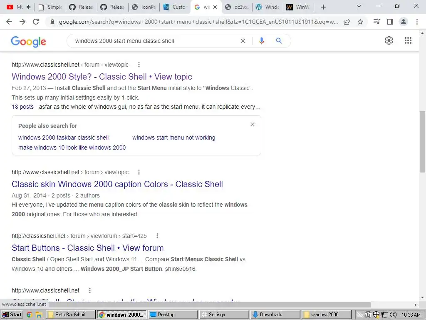426x320 pixels.
Task: Go forward to the next page
Action: pyautogui.click(x=22, y=22)
